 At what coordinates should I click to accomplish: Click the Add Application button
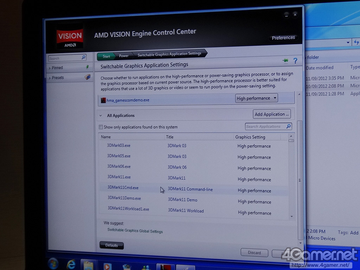(x=272, y=114)
